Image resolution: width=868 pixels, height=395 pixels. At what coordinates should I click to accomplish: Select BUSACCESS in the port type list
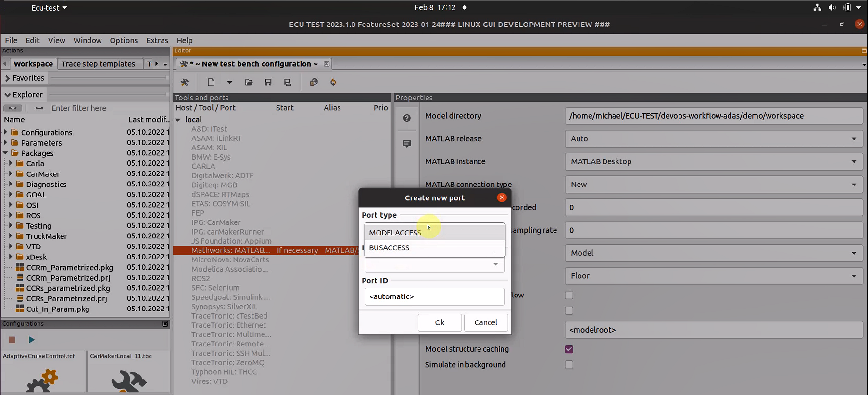click(x=435, y=248)
